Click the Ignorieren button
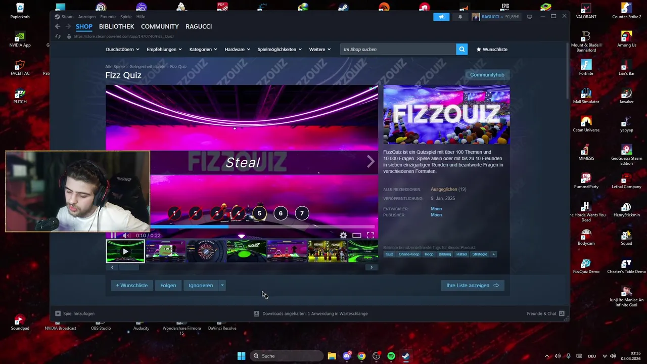 click(201, 286)
